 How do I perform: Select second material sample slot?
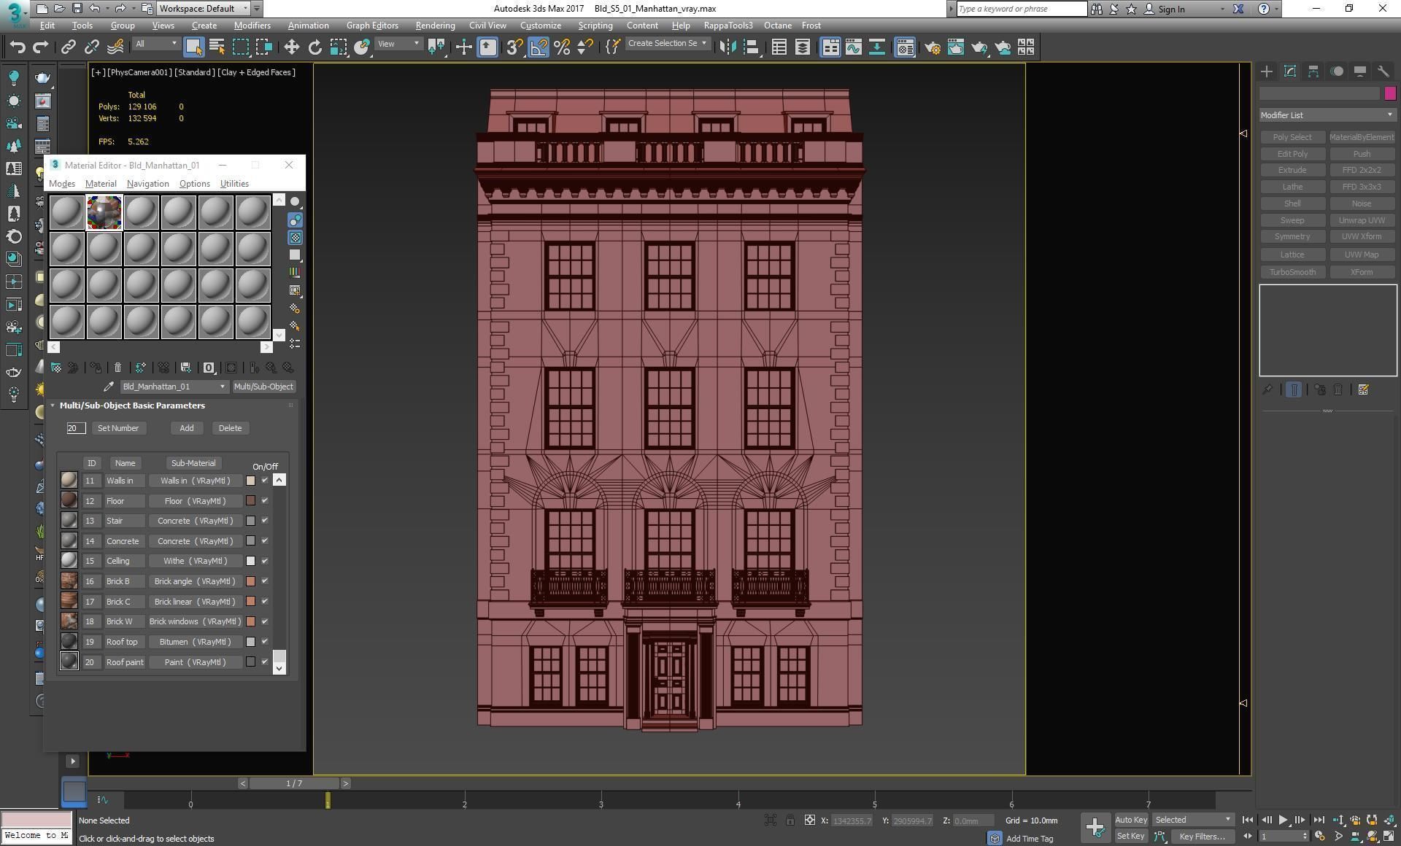click(104, 212)
